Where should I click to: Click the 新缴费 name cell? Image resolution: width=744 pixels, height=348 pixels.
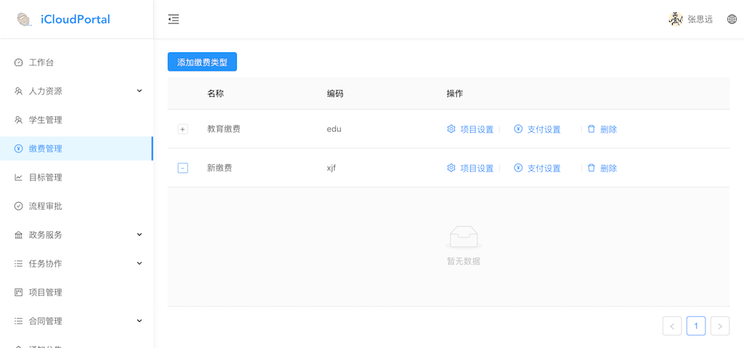tap(219, 168)
